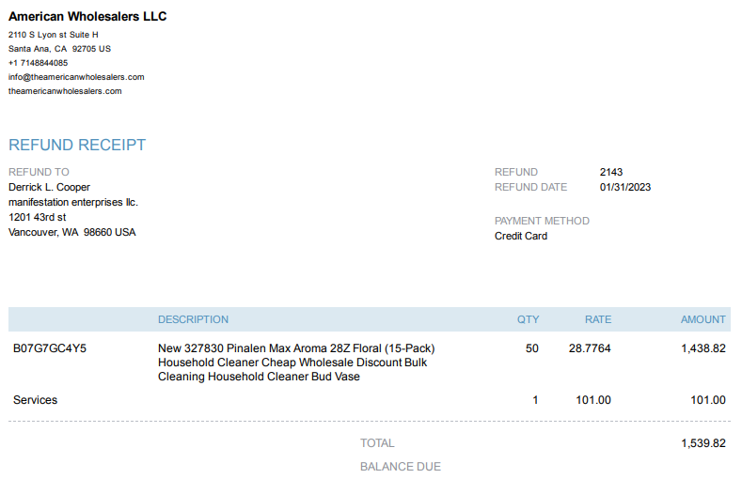742x494 pixels.
Task: Click the REFUND RECEIPT heading
Action: pyautogui.click(x=77, y=146)
